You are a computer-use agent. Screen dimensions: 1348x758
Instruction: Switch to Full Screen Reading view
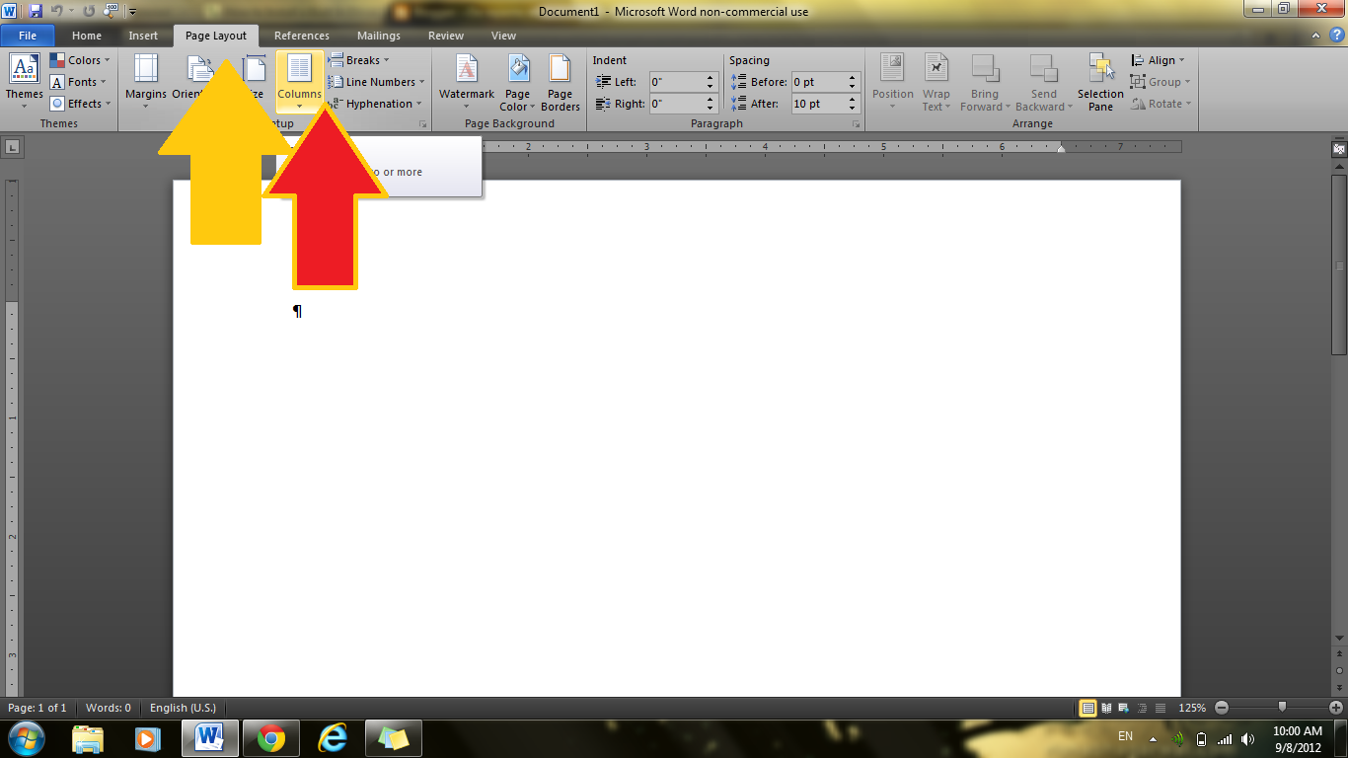pos(1106,708)
